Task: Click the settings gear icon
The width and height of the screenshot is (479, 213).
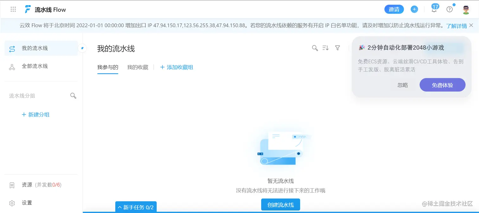Action: click(x=12, y=203)
